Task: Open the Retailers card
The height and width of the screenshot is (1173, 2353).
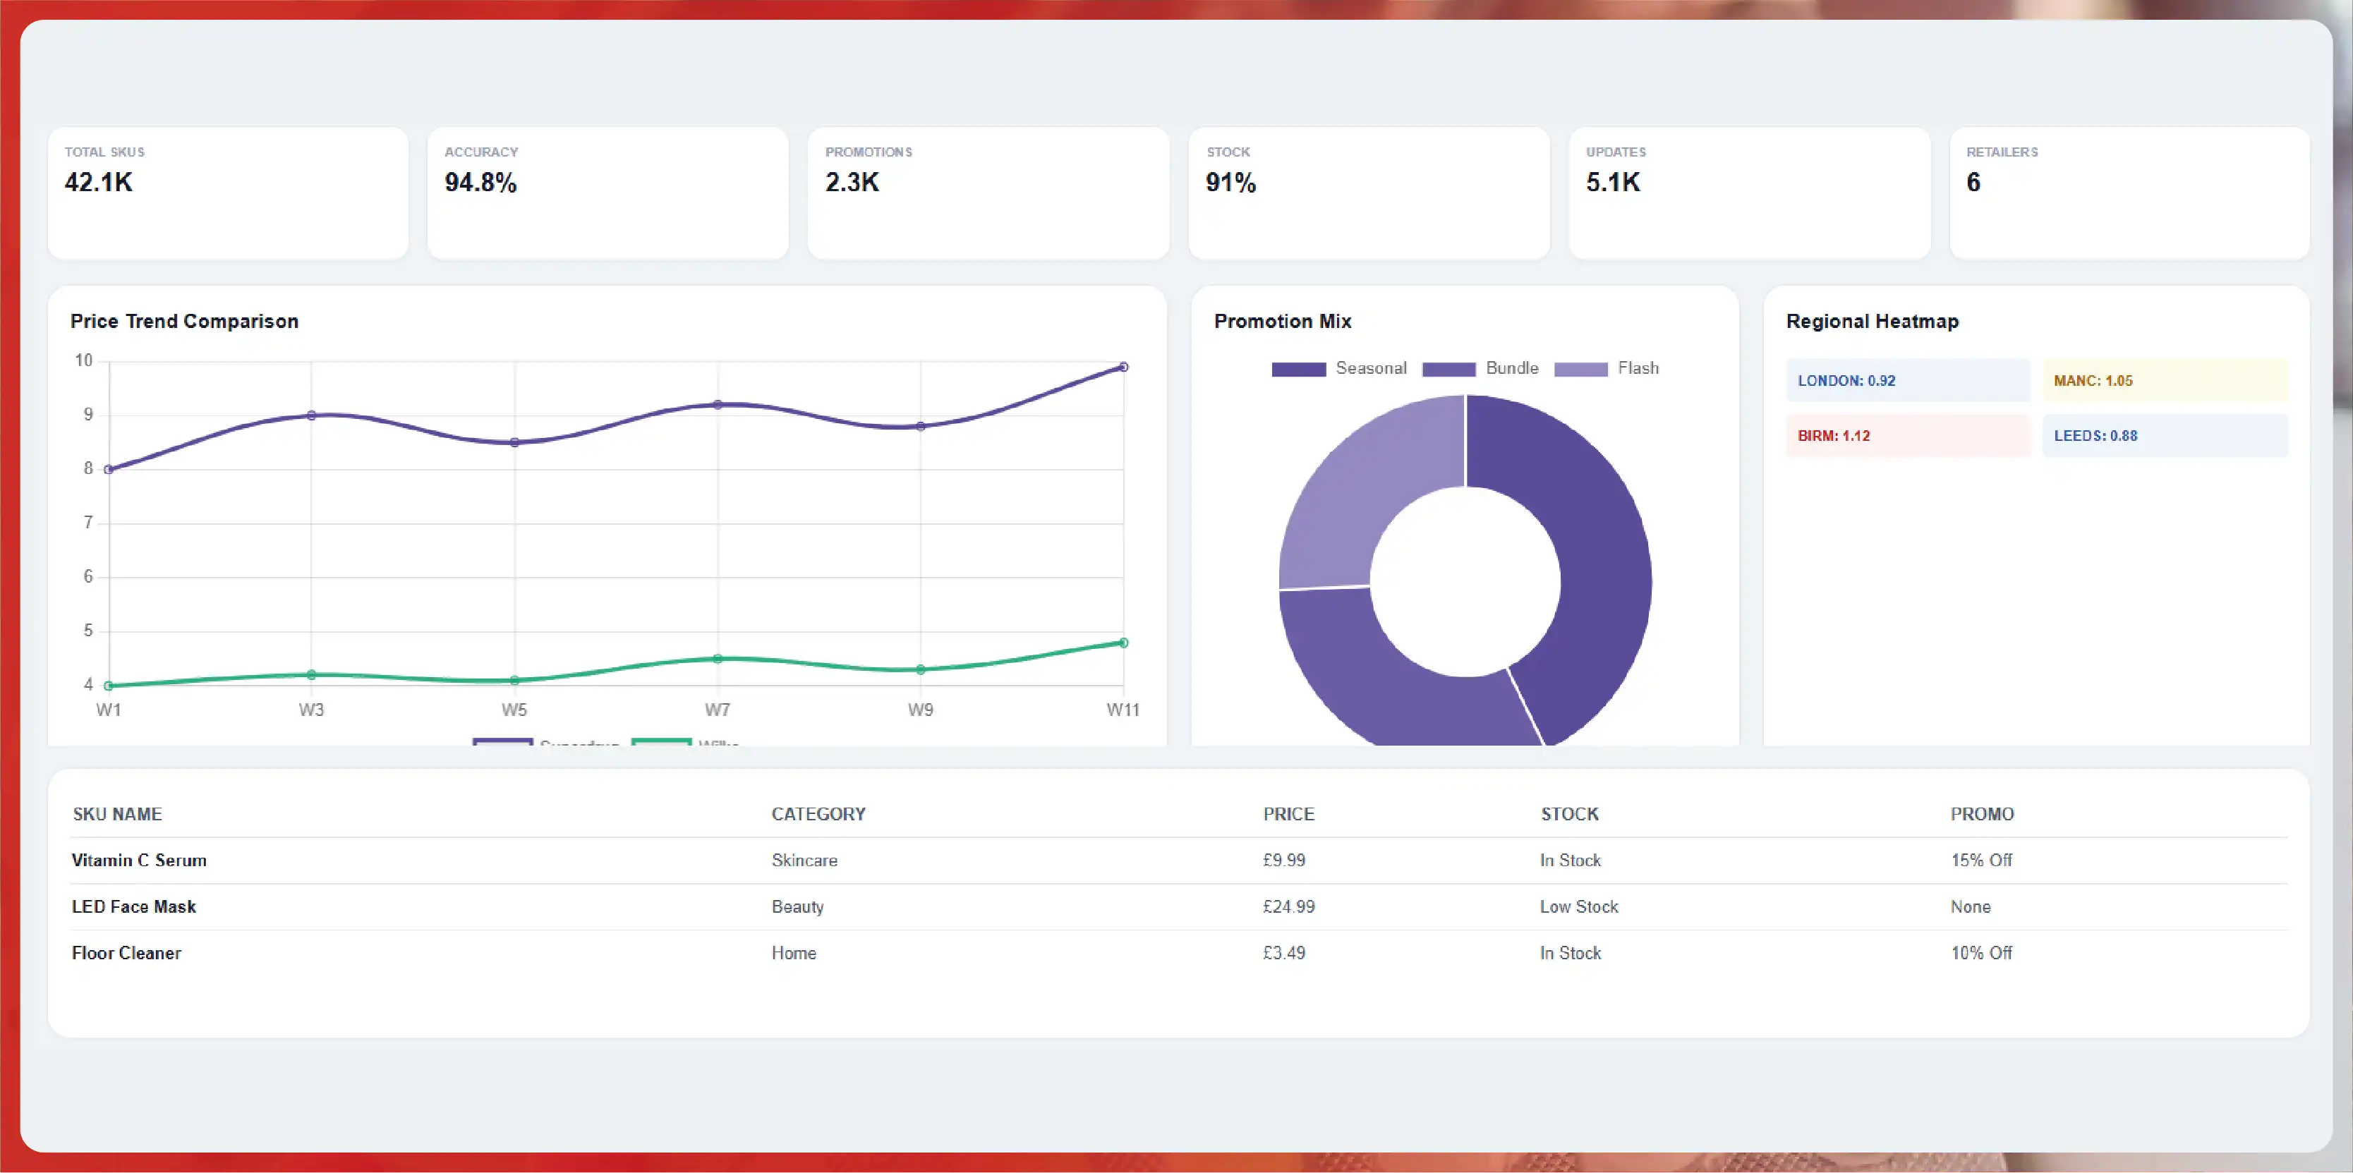Action: click(x=2129, y=193)
